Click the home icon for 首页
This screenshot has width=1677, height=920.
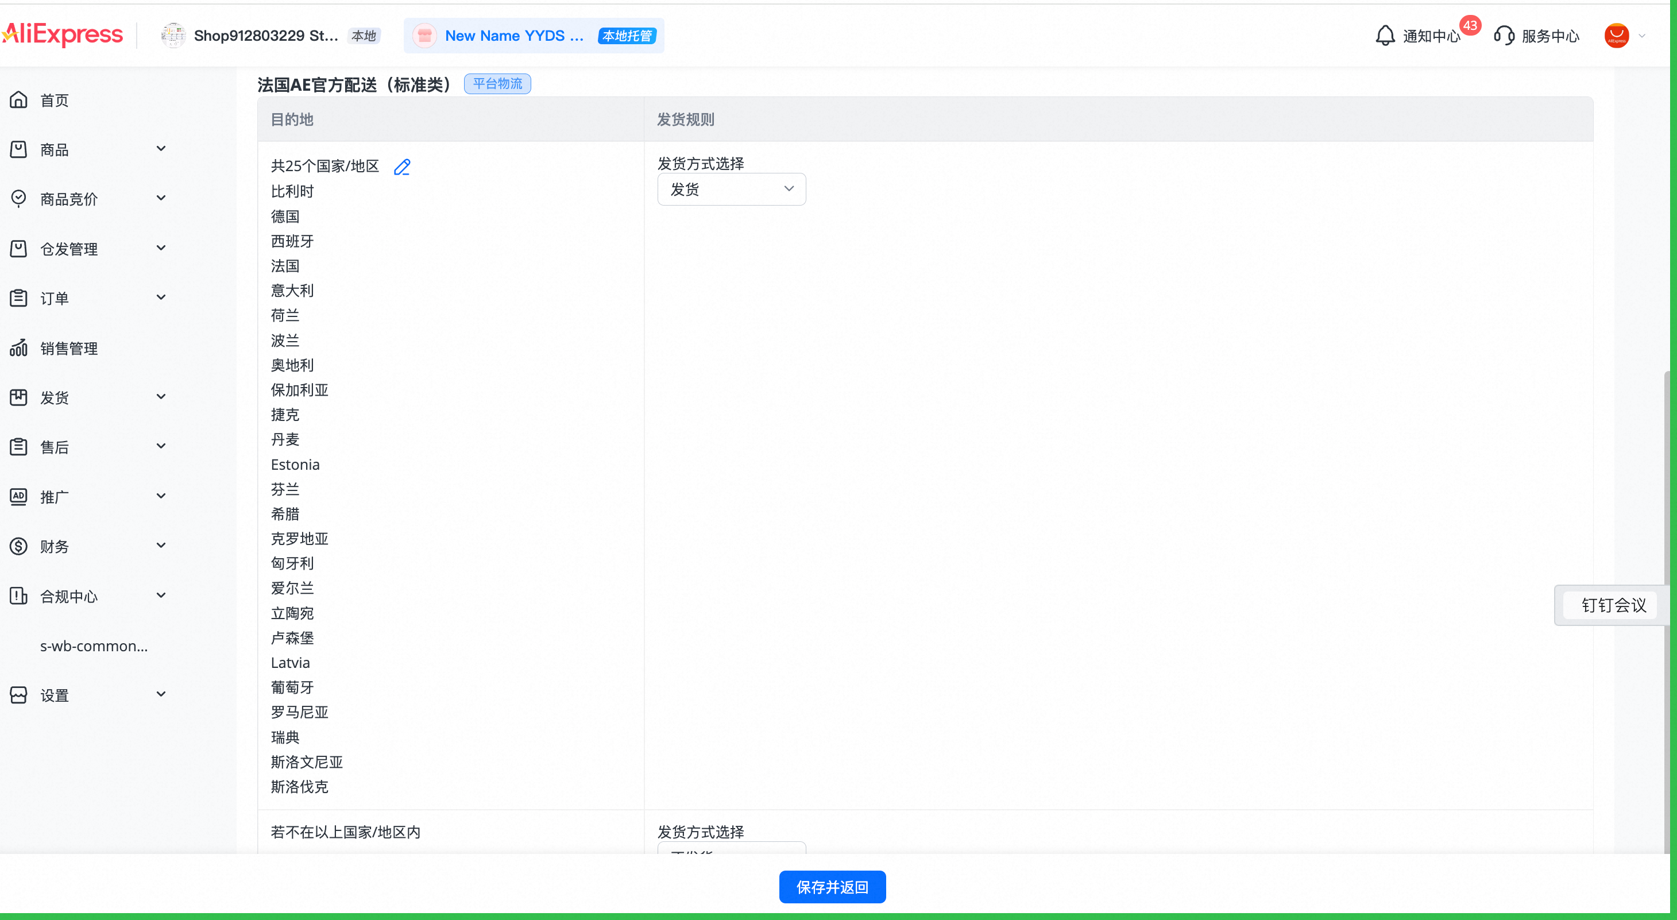coord(19,100)
